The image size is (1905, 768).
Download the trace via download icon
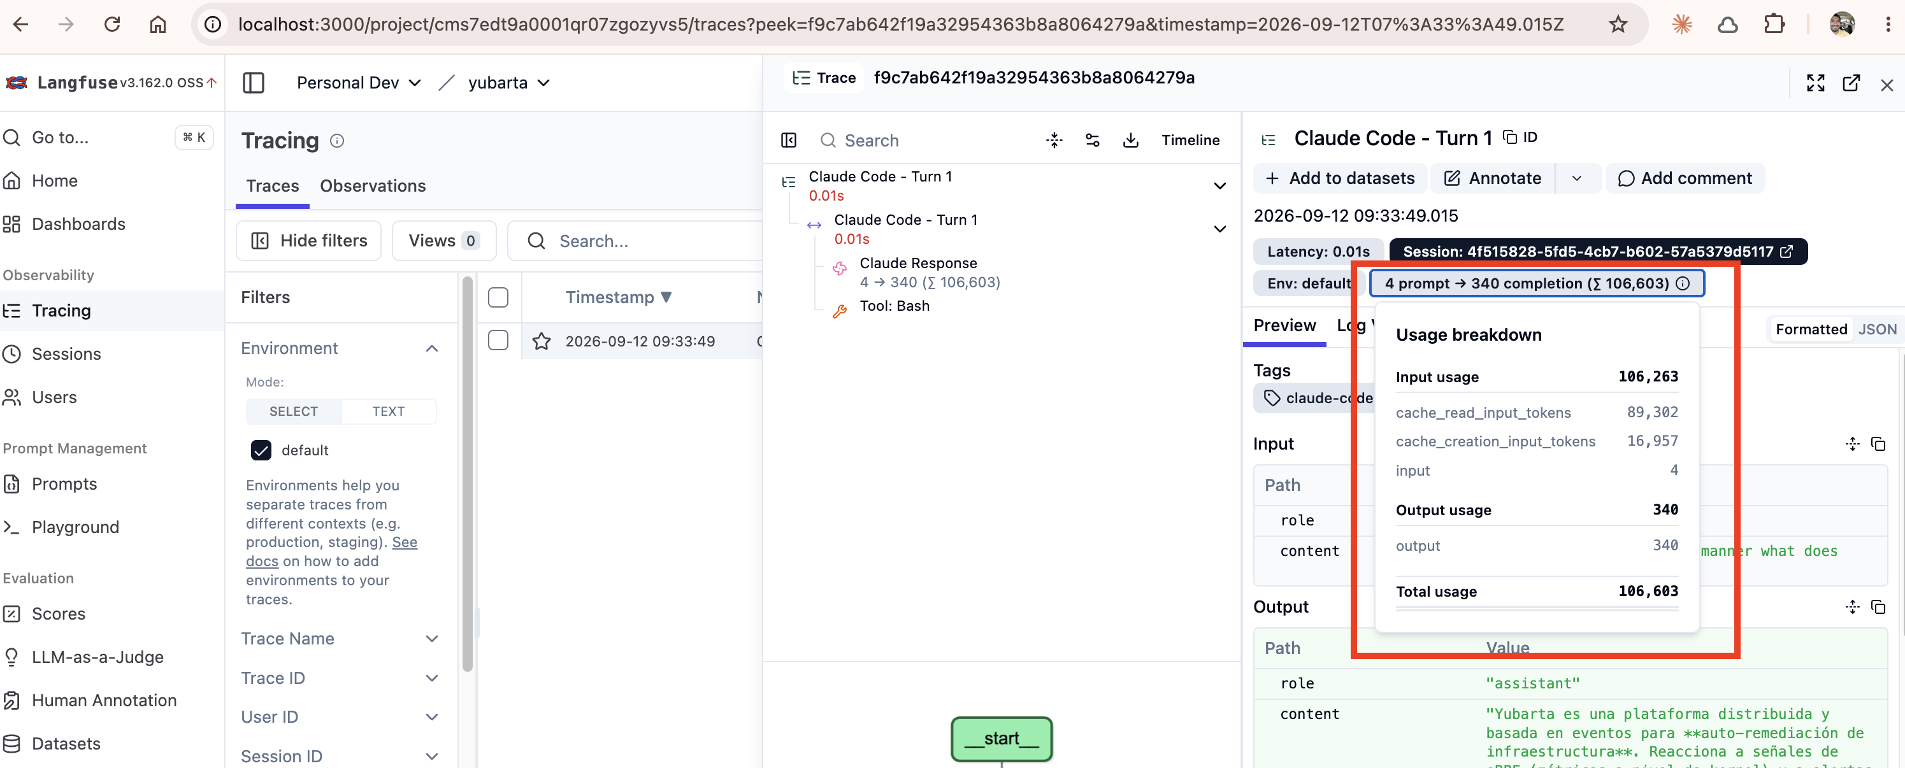1131,141
